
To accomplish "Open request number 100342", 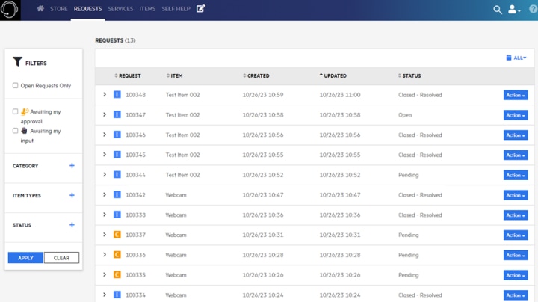I will point(135,195).
